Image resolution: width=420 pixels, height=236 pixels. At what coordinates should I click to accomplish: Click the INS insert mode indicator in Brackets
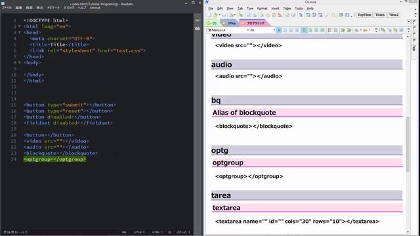[x=124, y=232]
